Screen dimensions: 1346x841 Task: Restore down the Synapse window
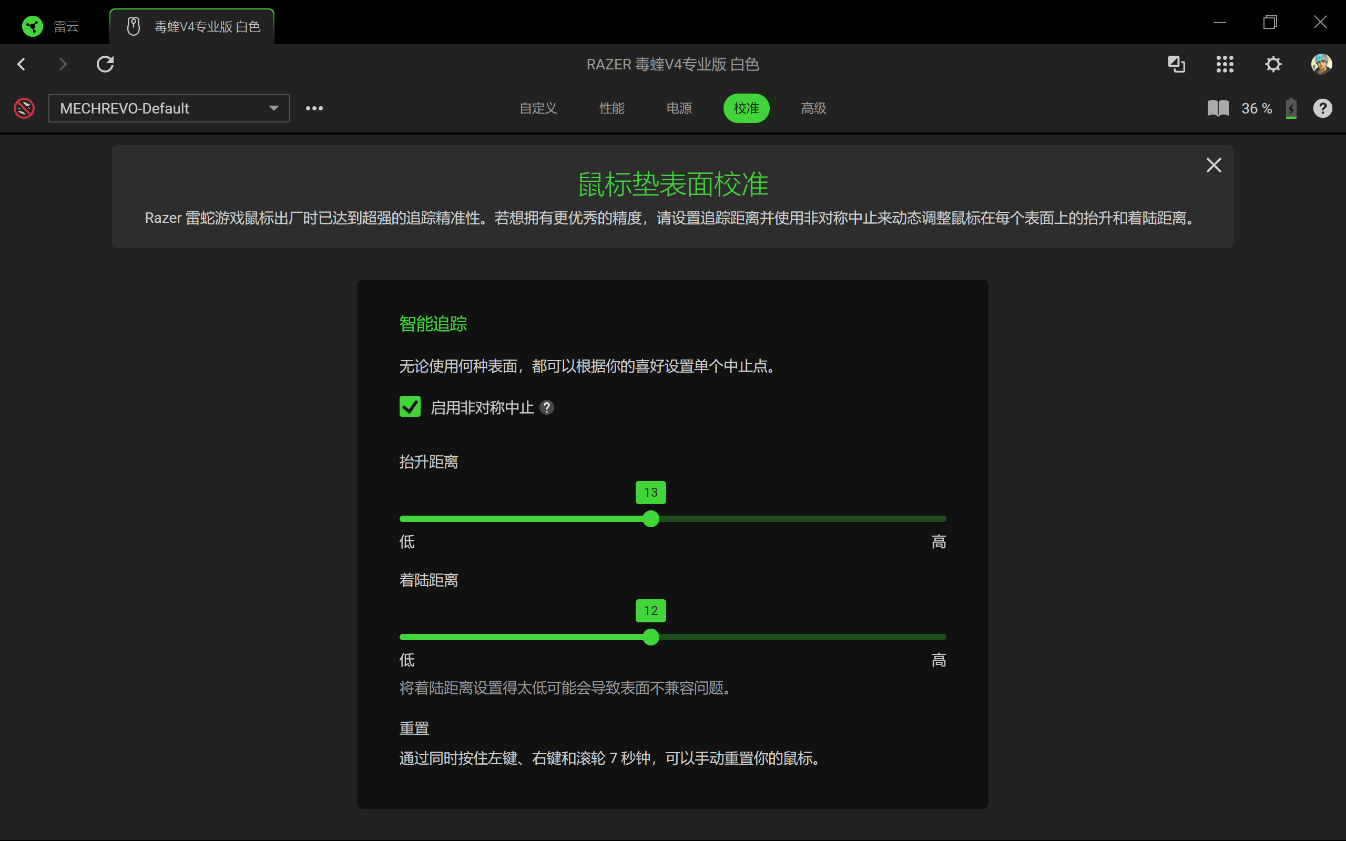point(1270,22)
